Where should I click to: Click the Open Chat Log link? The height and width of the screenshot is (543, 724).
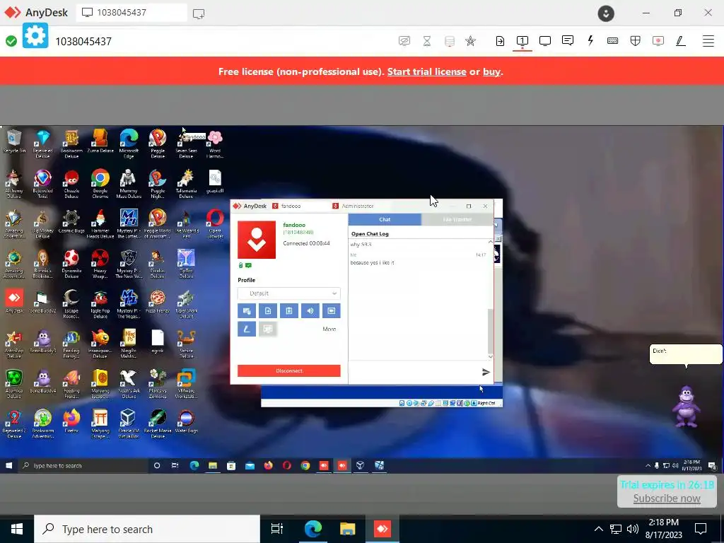pos(370,233)
